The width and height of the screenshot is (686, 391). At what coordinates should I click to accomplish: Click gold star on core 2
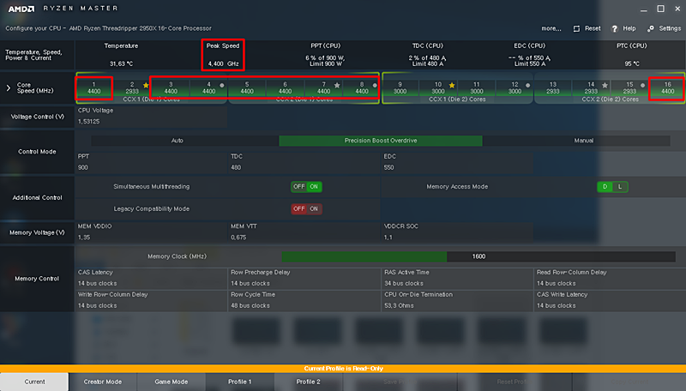pyautogui.click(x=146, y=85)
